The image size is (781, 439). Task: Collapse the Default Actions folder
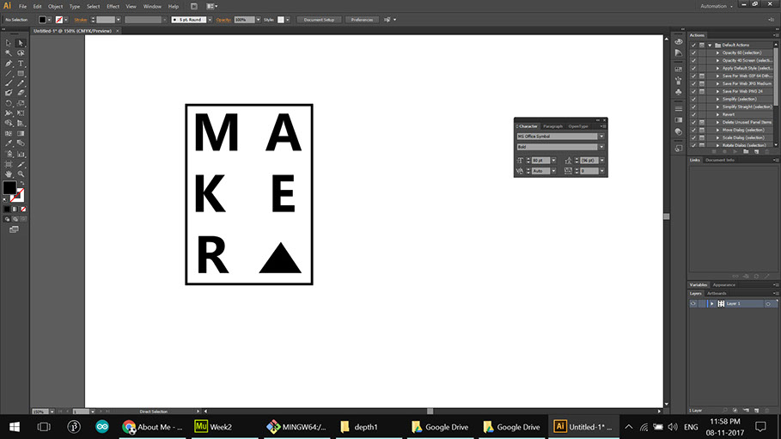tap(710, 45)
